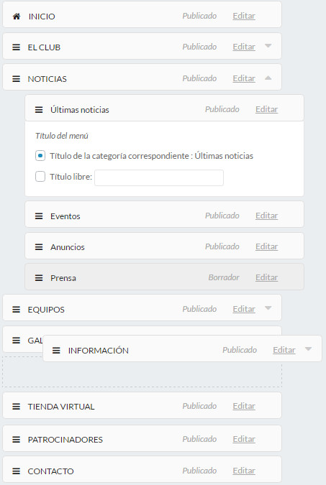
Task: Collapse the NOTICIAS submenu arrow
Action: [268, 78]
